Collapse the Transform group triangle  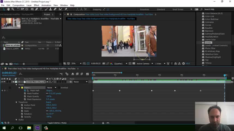click(x=16, y=102)
